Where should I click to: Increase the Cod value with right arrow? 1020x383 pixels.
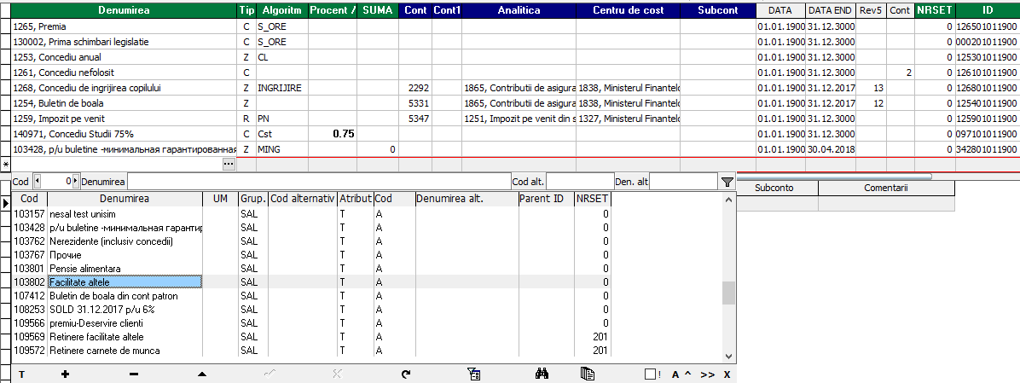coord(75,182)
